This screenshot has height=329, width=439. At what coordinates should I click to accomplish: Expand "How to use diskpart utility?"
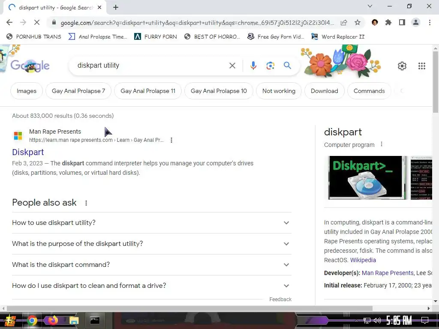pyautogui.click(x=152, y=223)
